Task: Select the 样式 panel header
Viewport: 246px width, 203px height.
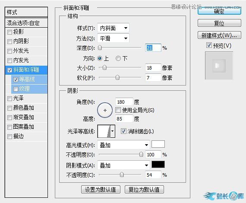Action: click(26, 12)
